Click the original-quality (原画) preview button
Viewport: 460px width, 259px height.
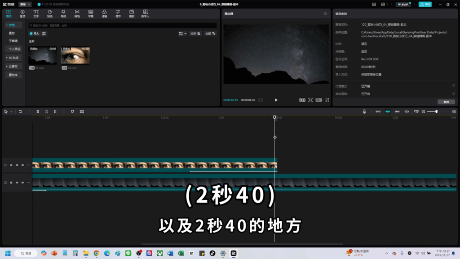pyautogui.click(x=302, y=100)
